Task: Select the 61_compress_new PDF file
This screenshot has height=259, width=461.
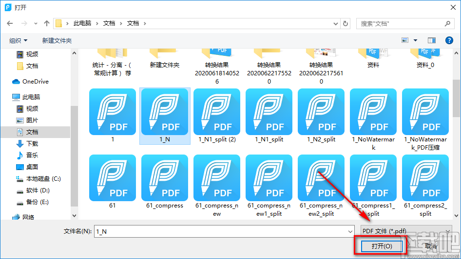Action: (x=217, y=186)
